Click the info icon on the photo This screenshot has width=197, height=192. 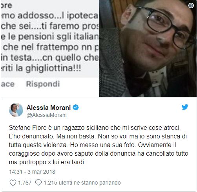[191, 5]
